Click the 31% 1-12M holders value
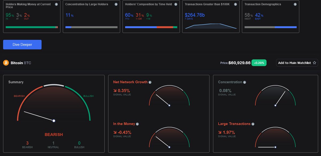 [x=140, y=15]
